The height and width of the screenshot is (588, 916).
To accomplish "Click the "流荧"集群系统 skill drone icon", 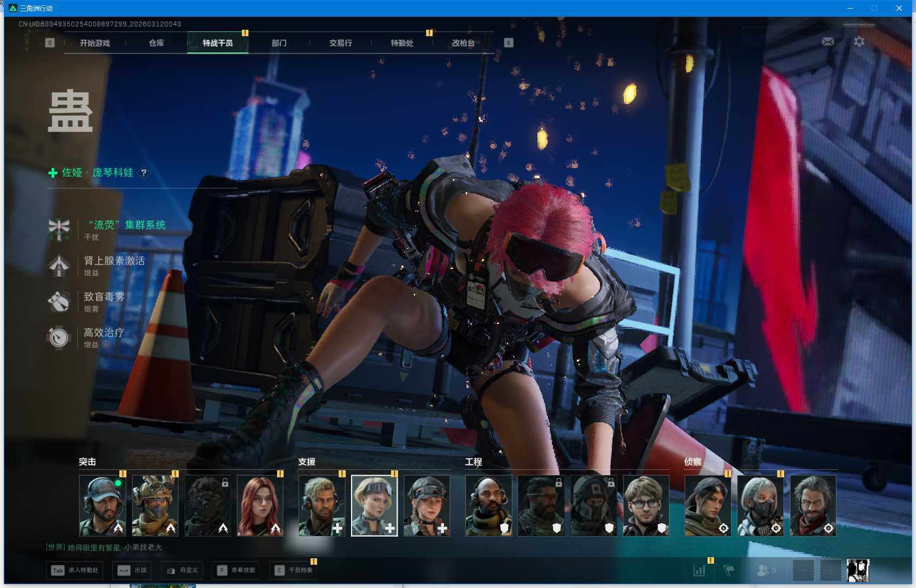I will coord(59,229).
